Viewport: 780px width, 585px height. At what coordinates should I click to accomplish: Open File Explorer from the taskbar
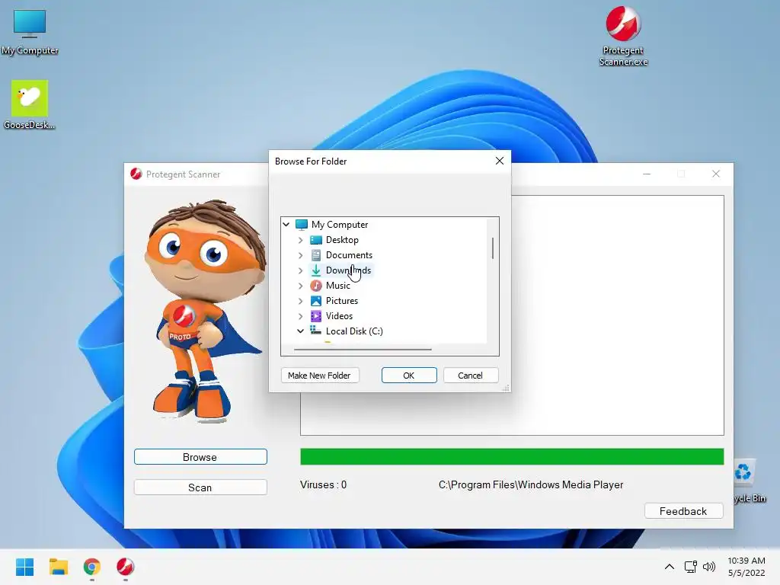(58, 567)
